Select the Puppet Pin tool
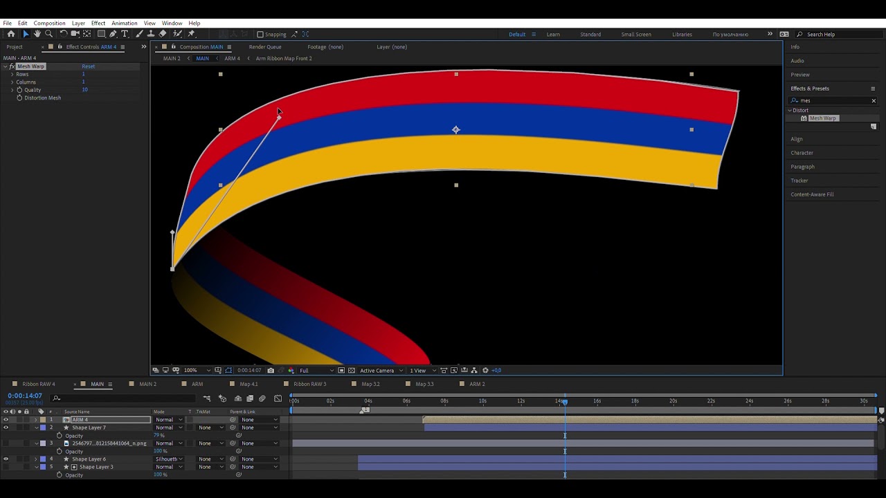Image resolution: width=886 pixels, height=498 pixels. (192, 34)
